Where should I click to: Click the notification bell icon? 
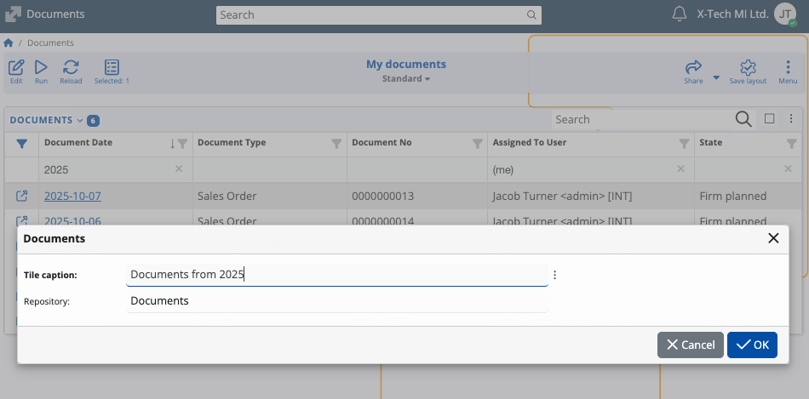679,14
